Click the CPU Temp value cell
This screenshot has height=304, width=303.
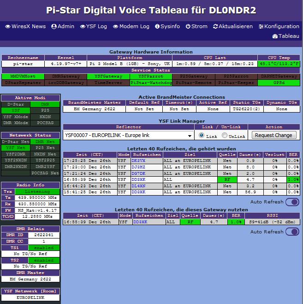(x=279, y=64)
